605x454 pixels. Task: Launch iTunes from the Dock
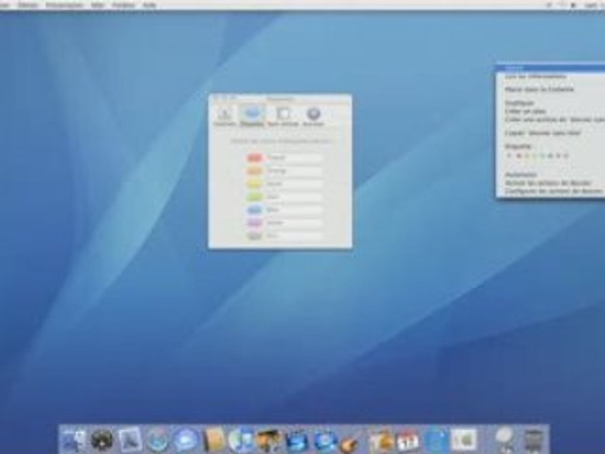[x=241, y=440]
